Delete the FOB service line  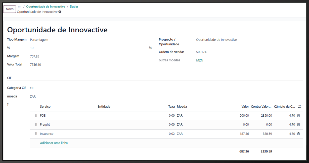(x=298, y=116)
